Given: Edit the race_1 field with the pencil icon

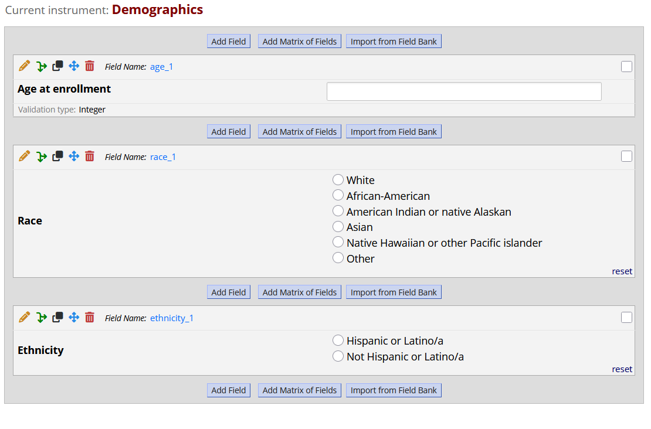Looking at the screenshot, I should [23, 156].
